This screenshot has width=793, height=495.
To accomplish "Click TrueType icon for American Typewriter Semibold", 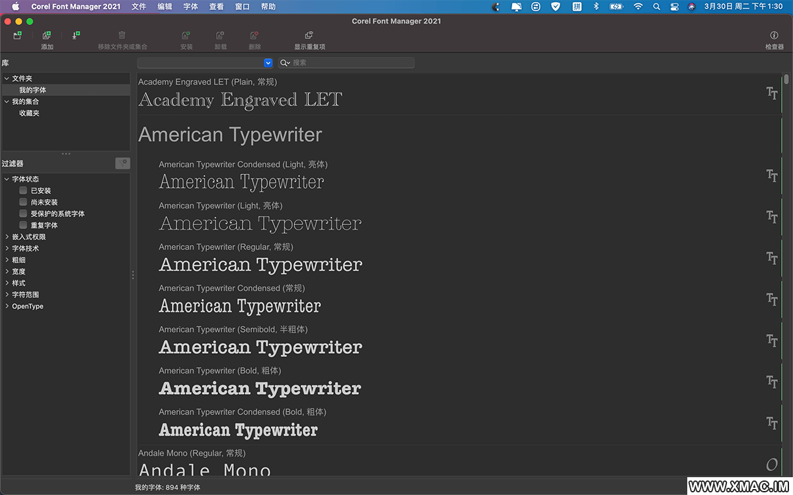I will [x=771, y=341].
